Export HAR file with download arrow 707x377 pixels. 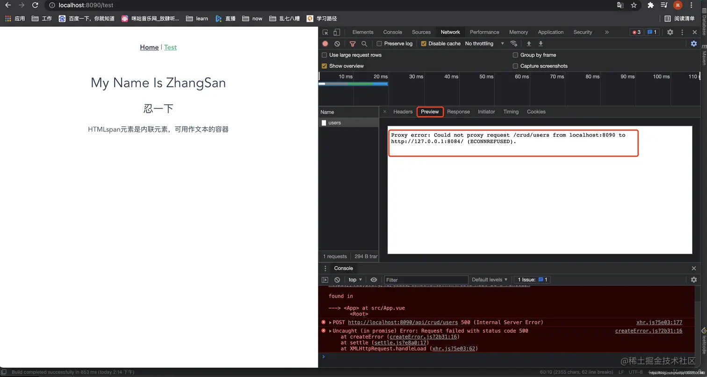point(541,43)
